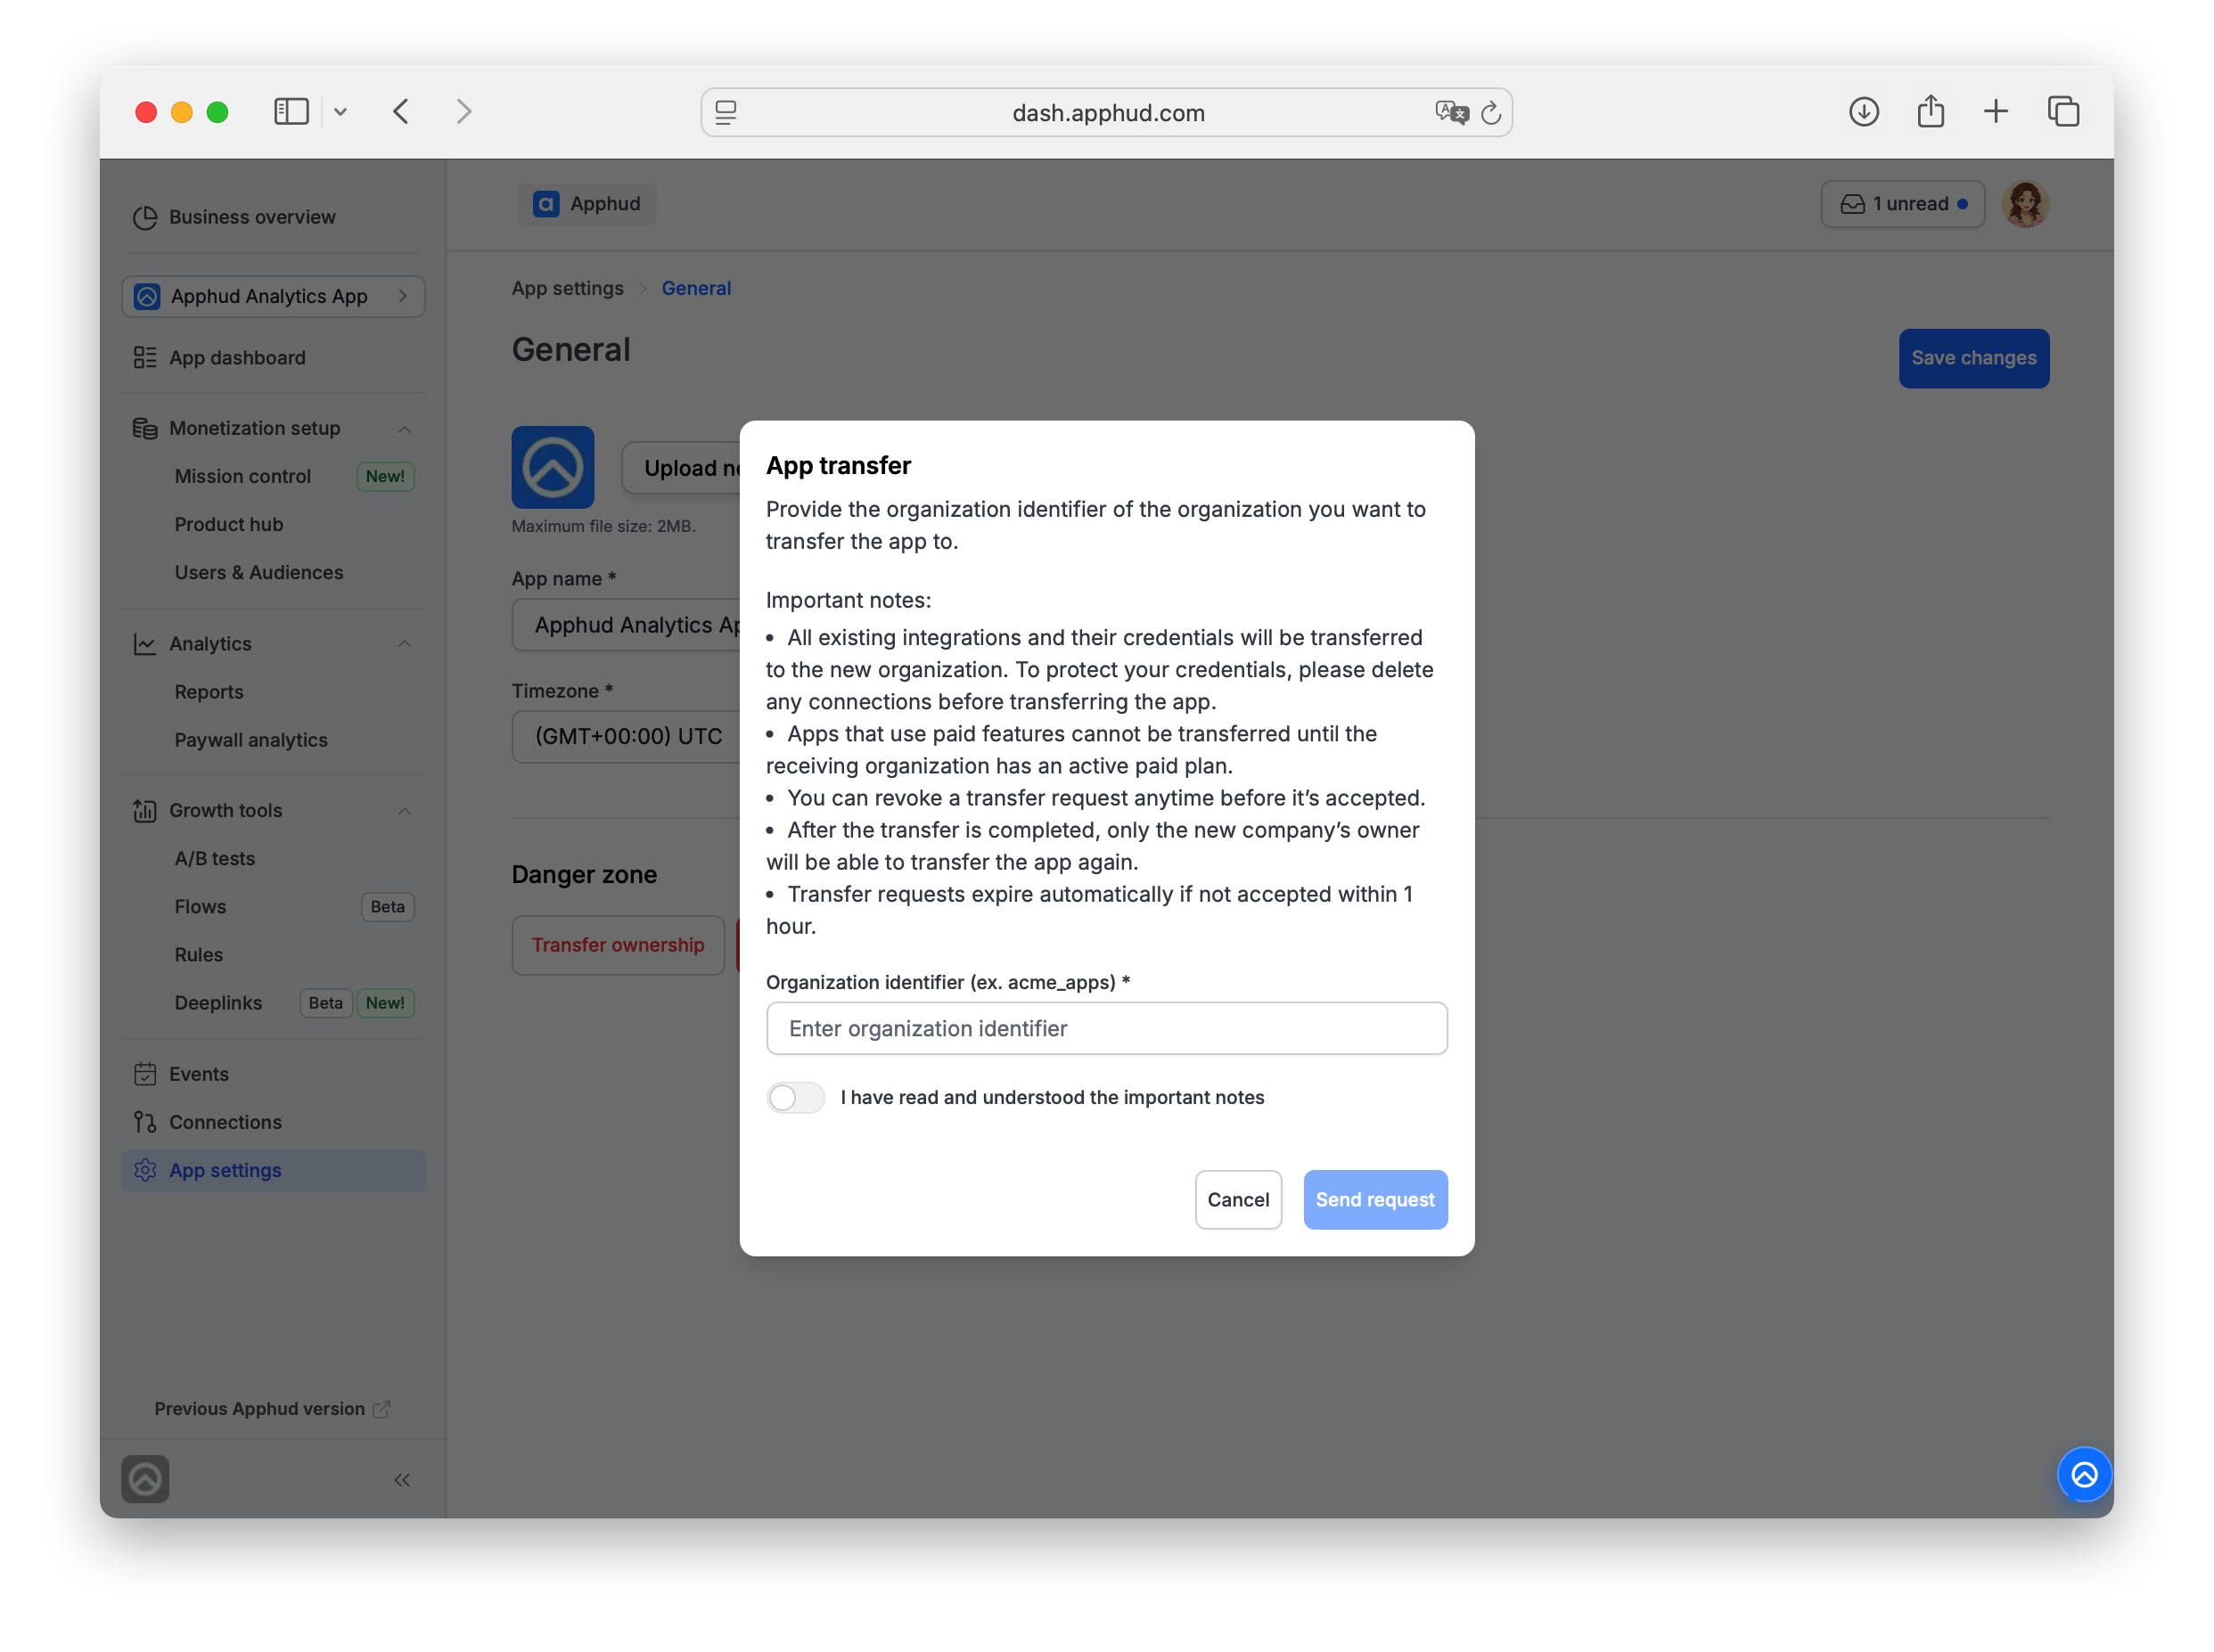This screenshot has width=2214, height=1652.
Task: Click the Business overview pie icon
Action: coord(145,217)
